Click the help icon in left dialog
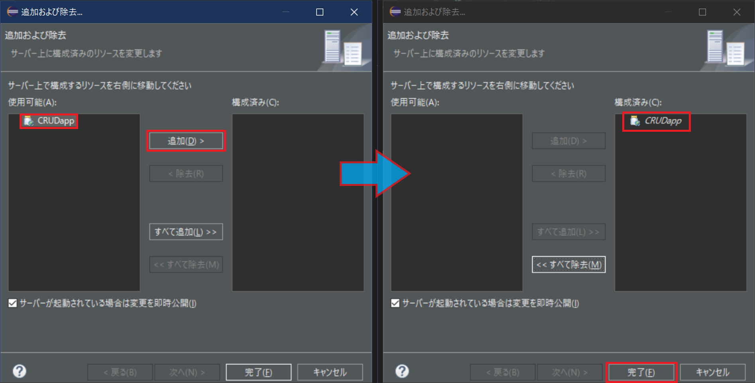 pyautogui.click(x=19, y=371)
